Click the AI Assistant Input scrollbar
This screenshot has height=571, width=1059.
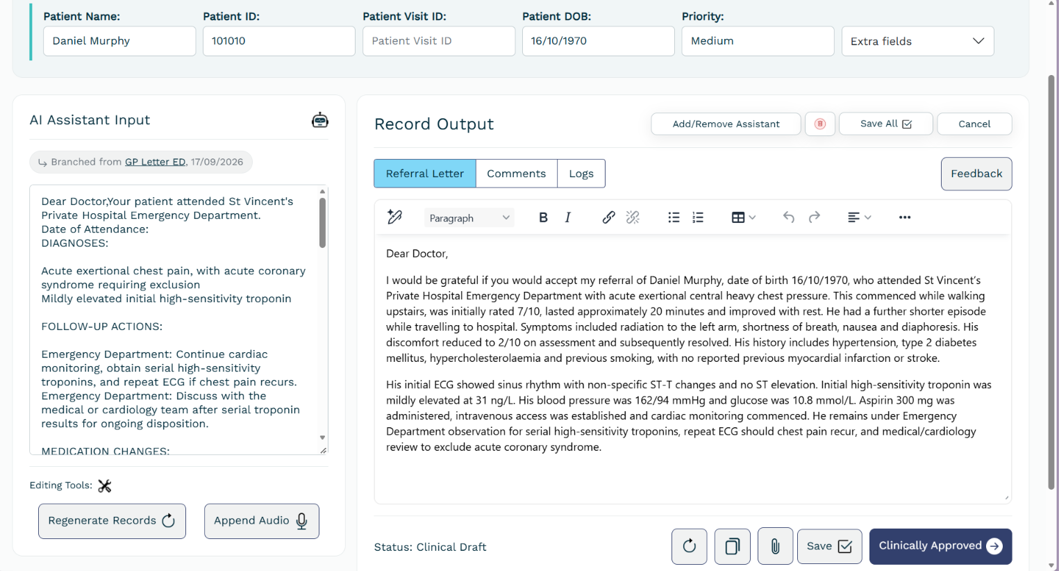pyautogui.click(x=322, y=222)
